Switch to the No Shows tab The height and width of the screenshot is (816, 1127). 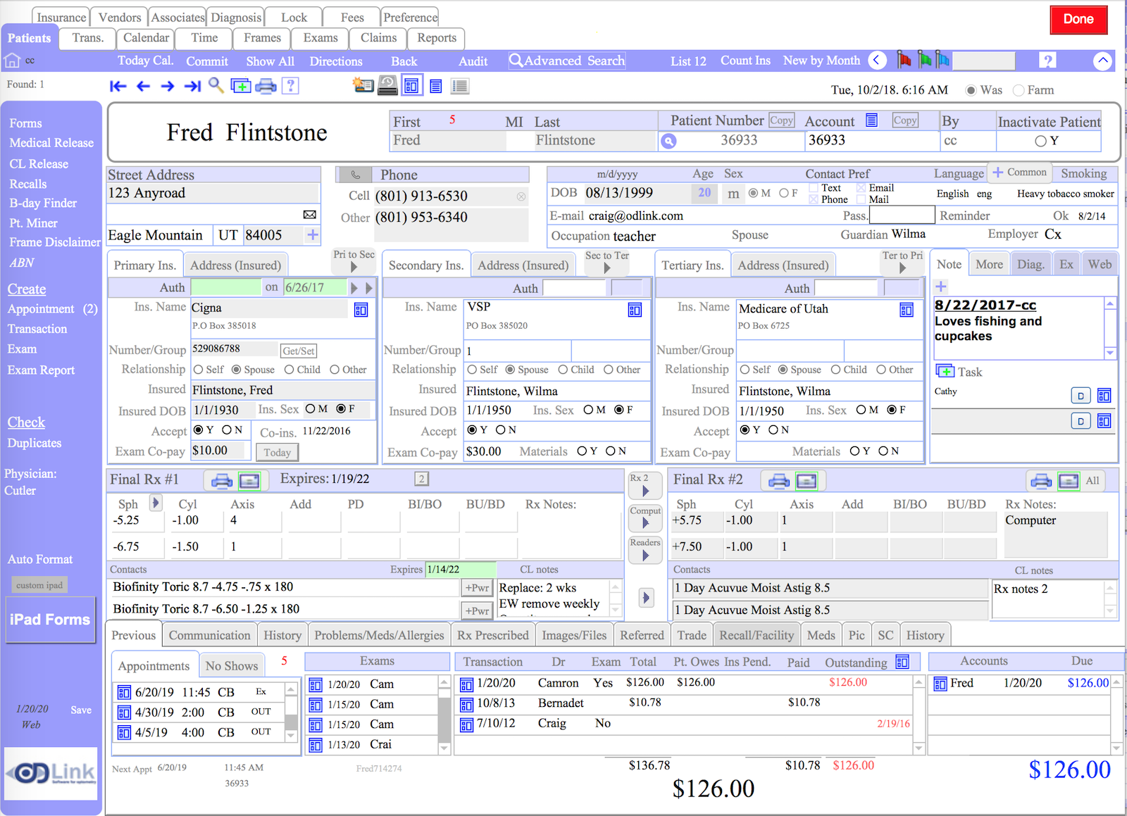coord(232,665)
